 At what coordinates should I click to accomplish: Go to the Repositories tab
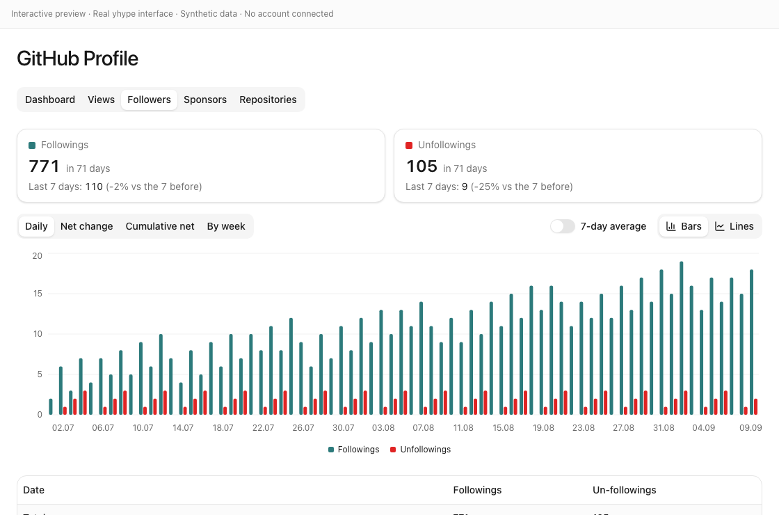268,100
